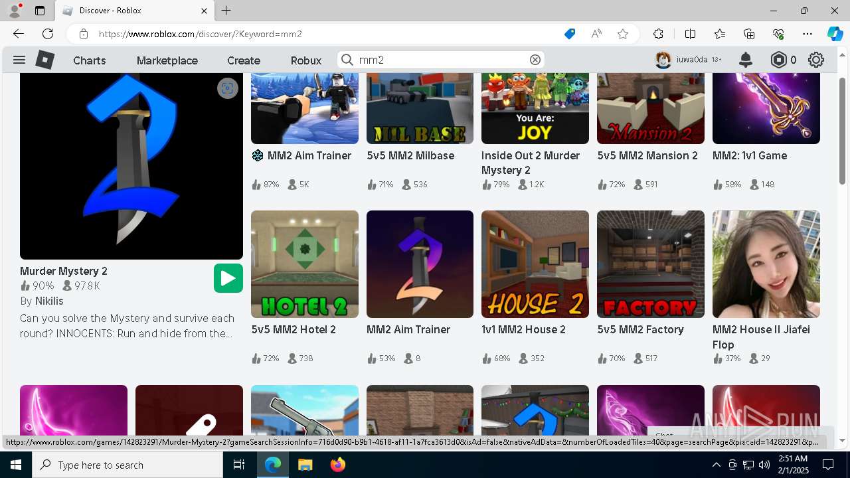
Task: Open MM2: 1v1 Game thumbnail
Action: [766, 108]
